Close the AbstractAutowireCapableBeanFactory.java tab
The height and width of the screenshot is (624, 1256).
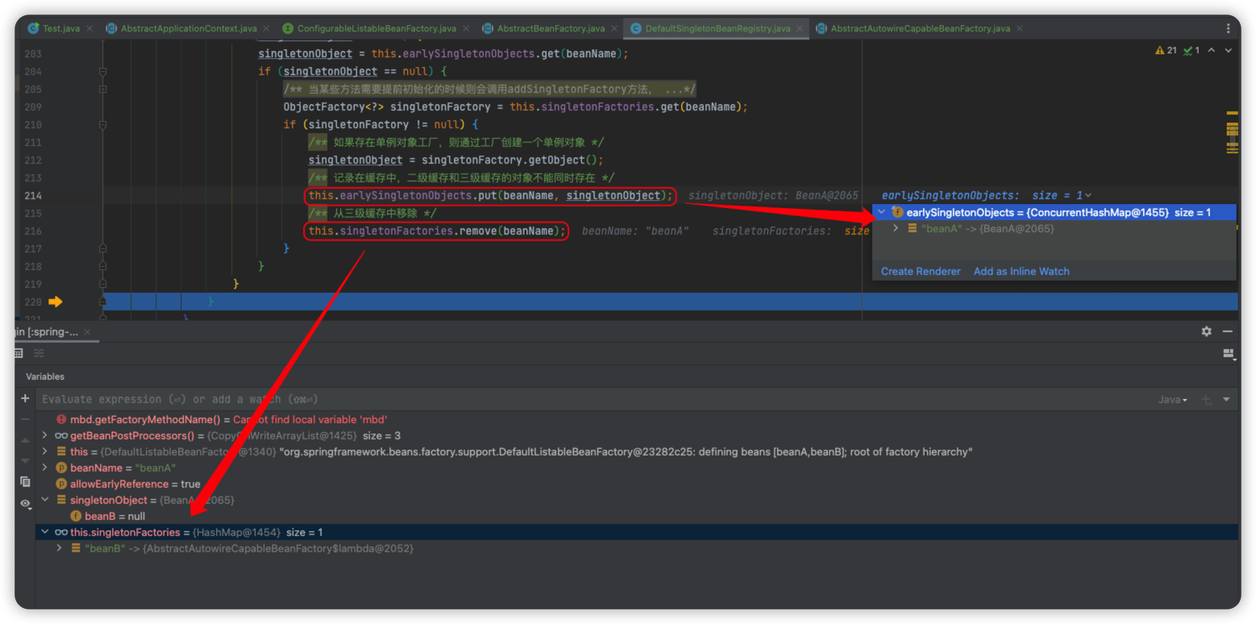point(1019,29)
